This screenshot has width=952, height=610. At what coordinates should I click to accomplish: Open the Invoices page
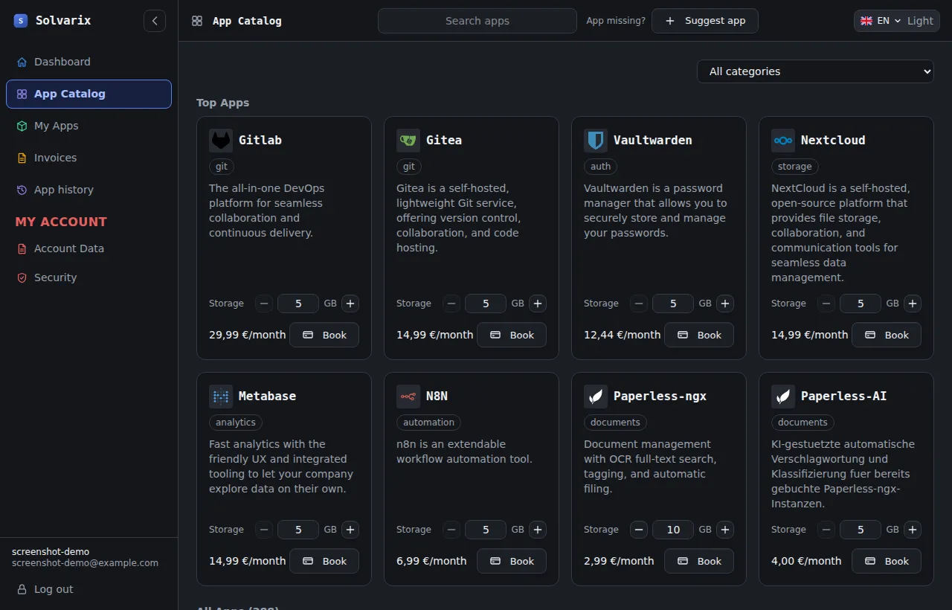click(x=89, y=158)
